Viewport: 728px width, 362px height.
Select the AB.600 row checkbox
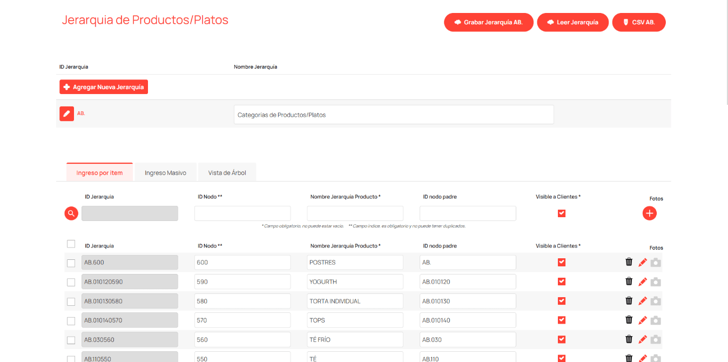(x=71, y=263)
